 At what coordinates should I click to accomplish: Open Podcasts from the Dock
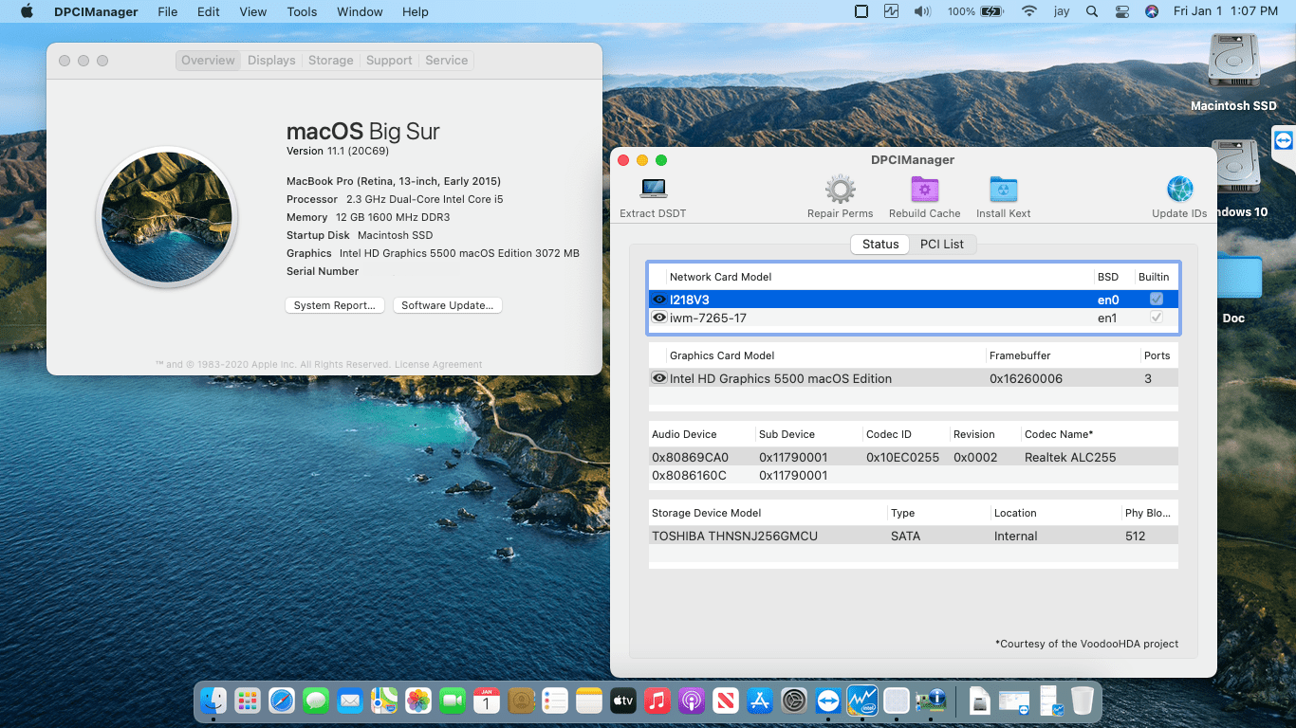click(691, 701)
